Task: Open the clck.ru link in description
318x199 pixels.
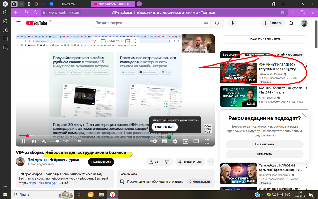Action: (43, 183)
